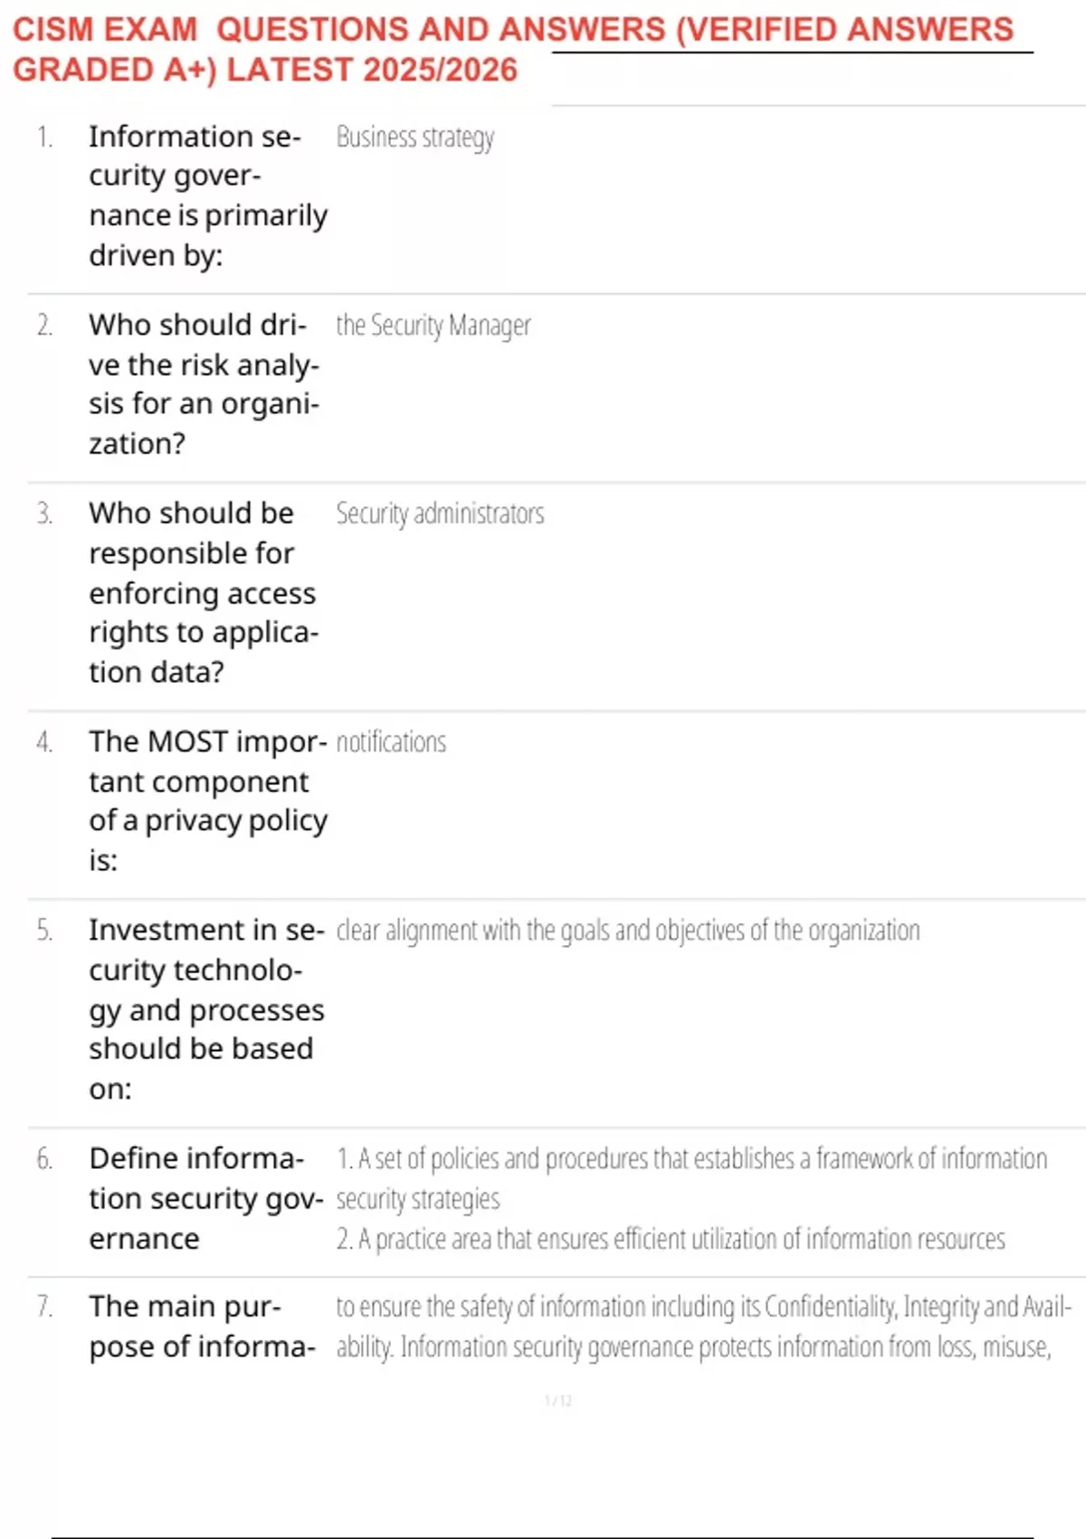Click the answer line 'A practice area that ensures efficient utilization'
Image resolution: width=1086 pixels, height=1539 pixels.
point(671,1238)
